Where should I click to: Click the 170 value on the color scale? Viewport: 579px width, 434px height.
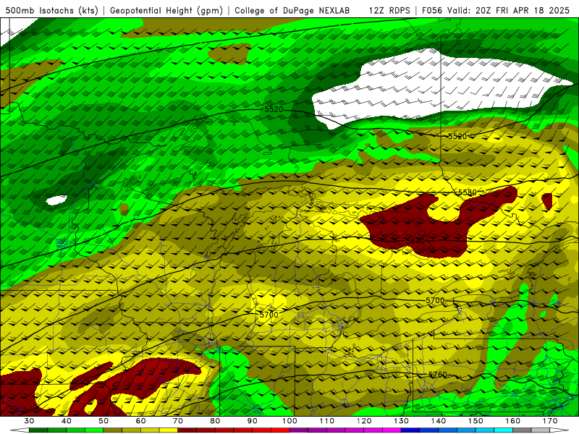(551, 421)
